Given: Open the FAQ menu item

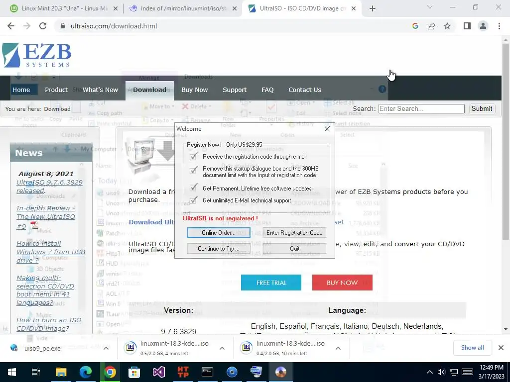Looking at the screenshot, I should click(267, 90).
